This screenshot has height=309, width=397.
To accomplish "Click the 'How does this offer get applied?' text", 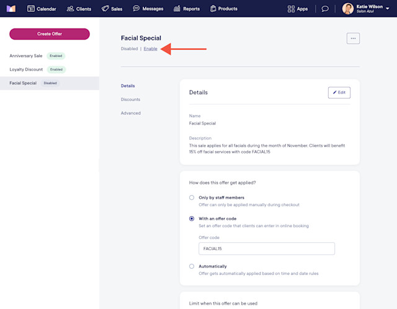I will (222, 183).
